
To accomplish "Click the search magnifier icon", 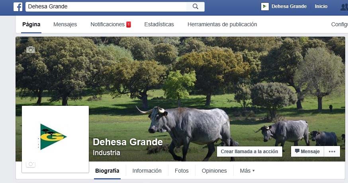I will click(x=196, y=6).
